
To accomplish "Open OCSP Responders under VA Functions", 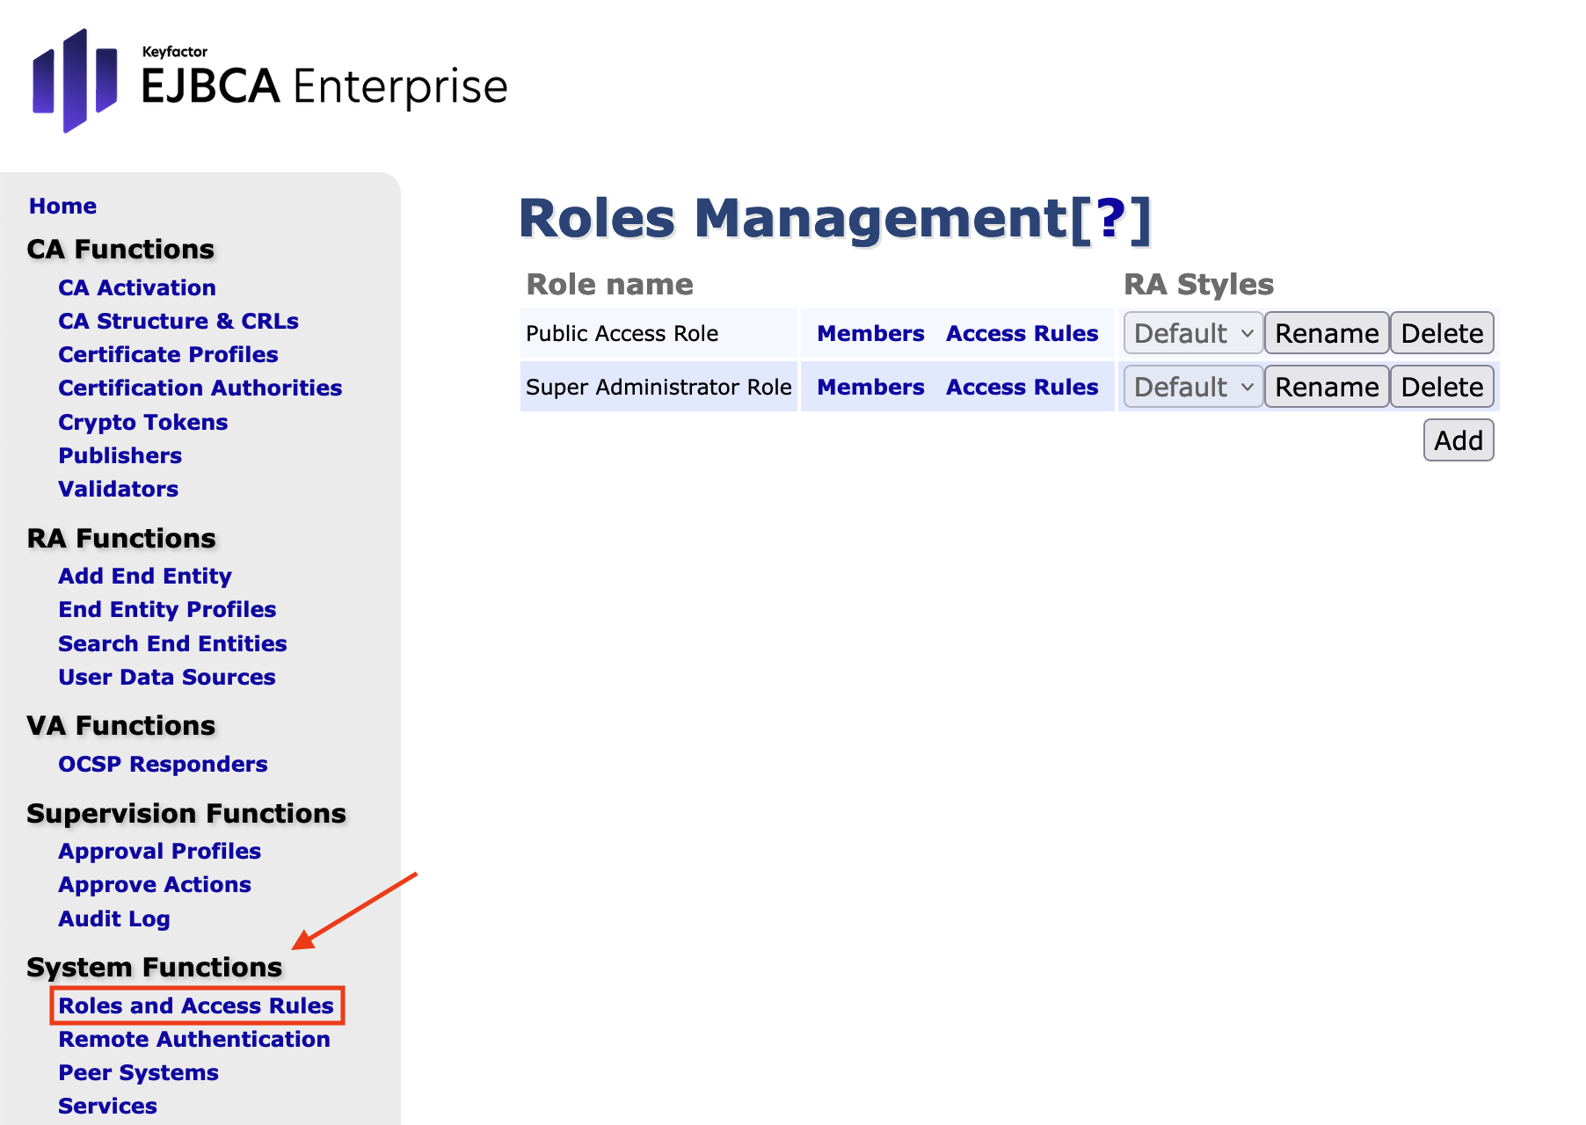I will pyautogui.click(x=163, y=764).
